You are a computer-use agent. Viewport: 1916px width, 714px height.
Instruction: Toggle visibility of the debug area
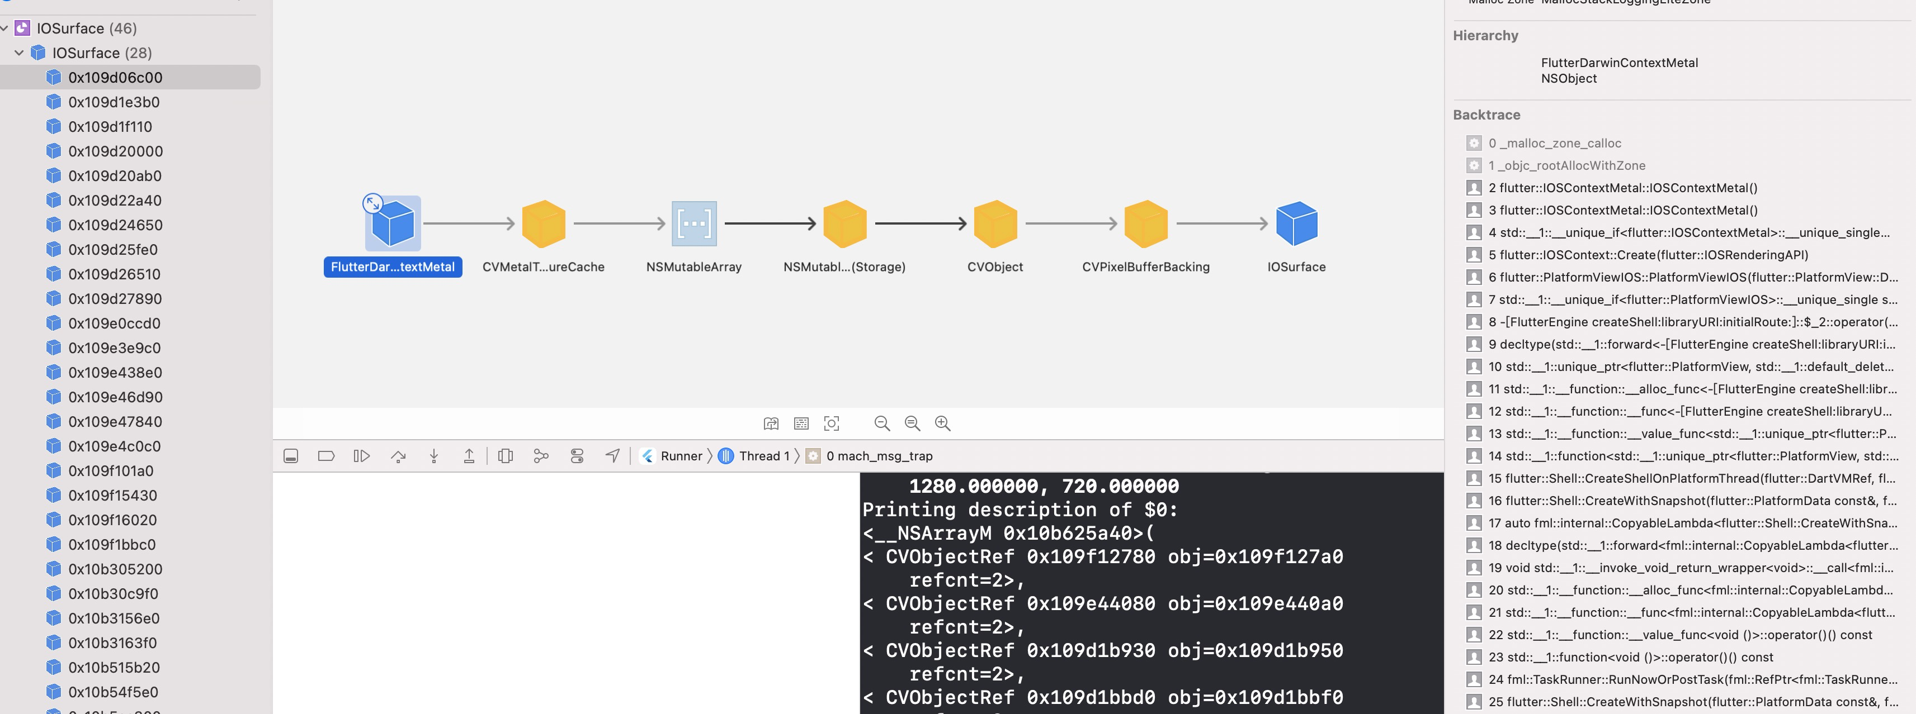291,455
